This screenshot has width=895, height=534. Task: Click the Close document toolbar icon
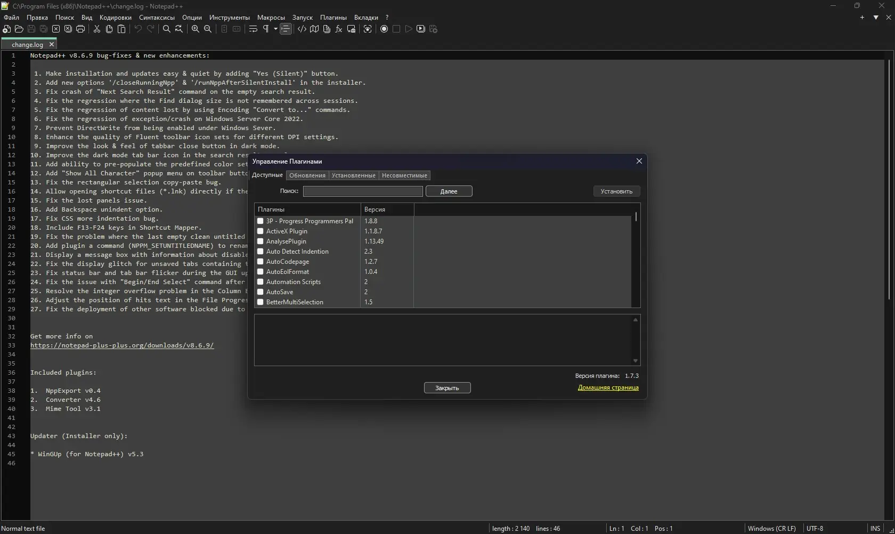56,29
